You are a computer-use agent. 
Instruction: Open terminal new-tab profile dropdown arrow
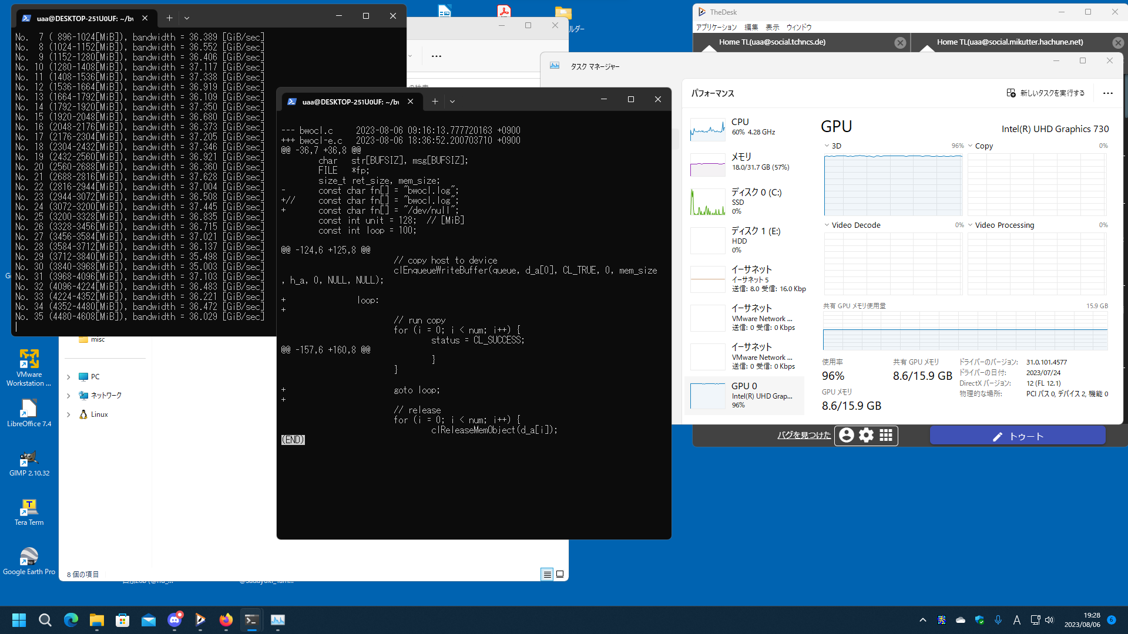452,101
